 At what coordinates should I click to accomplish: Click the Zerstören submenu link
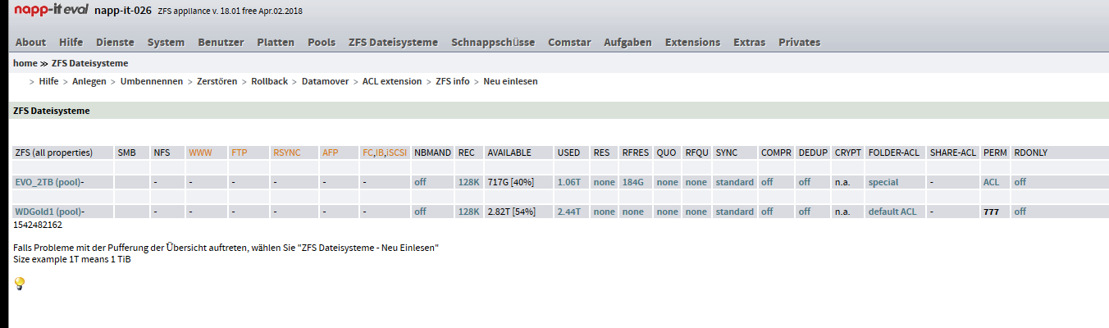point(217,81)
